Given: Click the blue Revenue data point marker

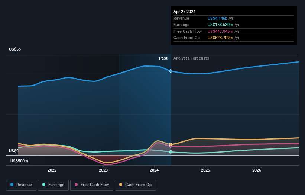Looking at the screenshot, I should coord(171,71).
